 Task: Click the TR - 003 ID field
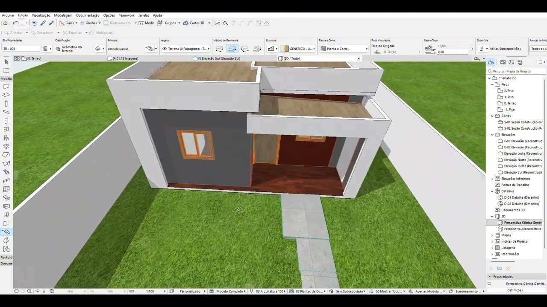coord(21,49)
